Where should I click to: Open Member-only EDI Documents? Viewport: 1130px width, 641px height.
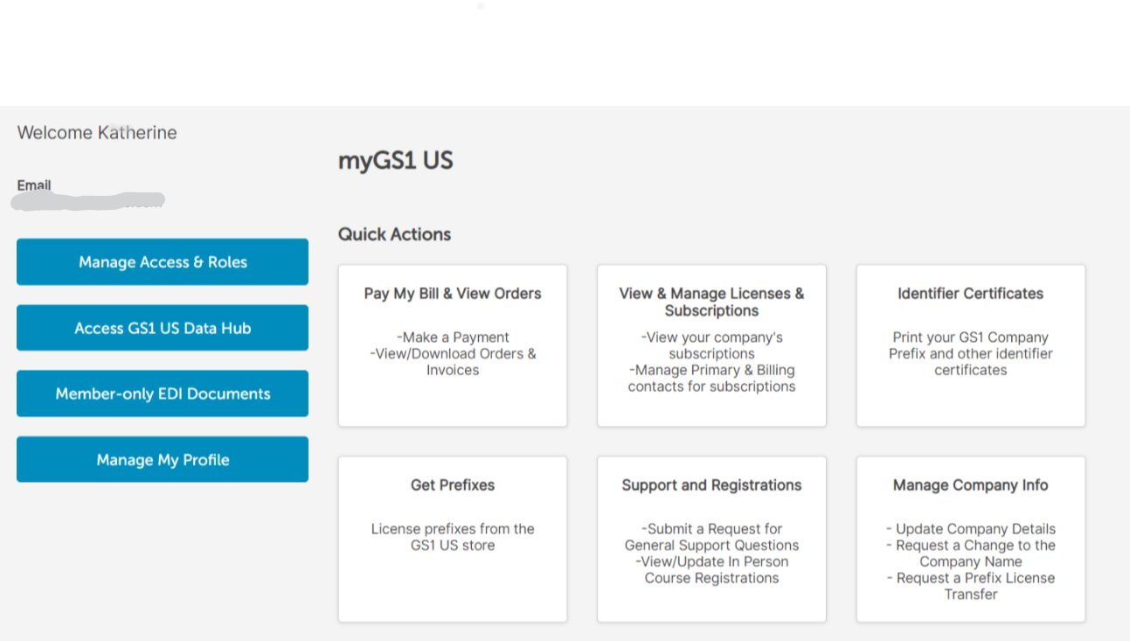click(x=163, y=394)
